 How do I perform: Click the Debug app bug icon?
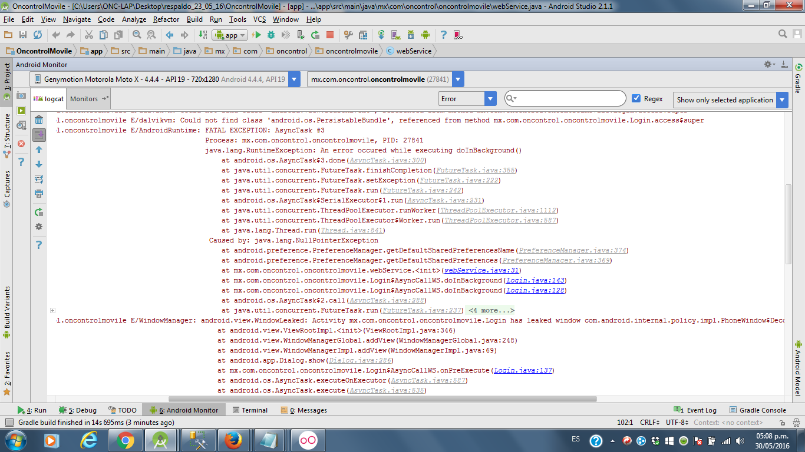(x=271, y=35)
